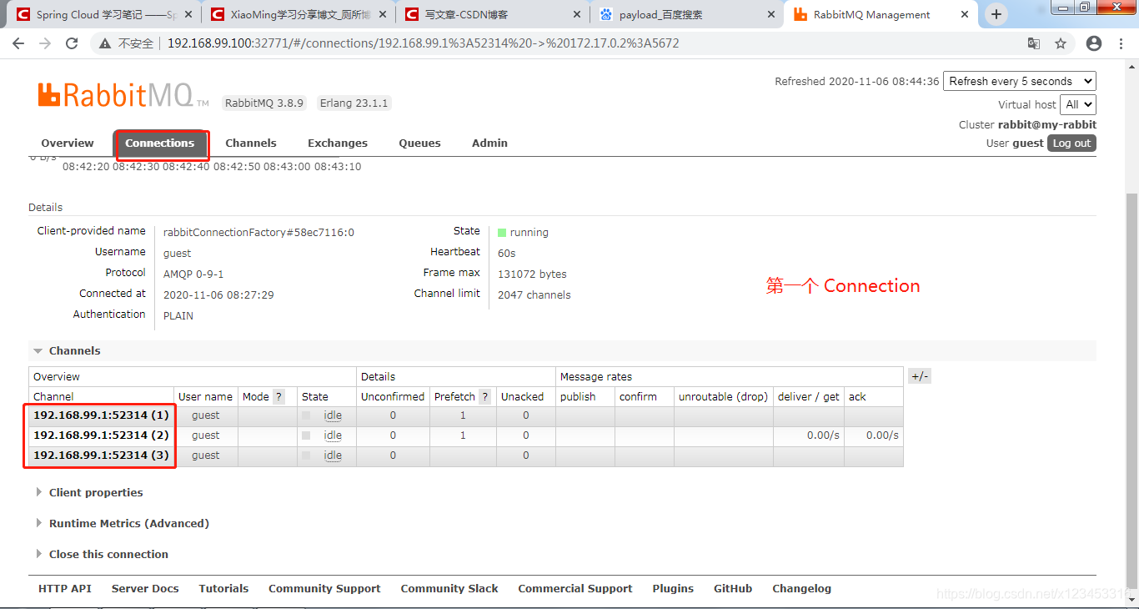The width and height of the screenshot is (1139, 609).
Task: Click idle state of channel (2)
Action: (333, 435)
